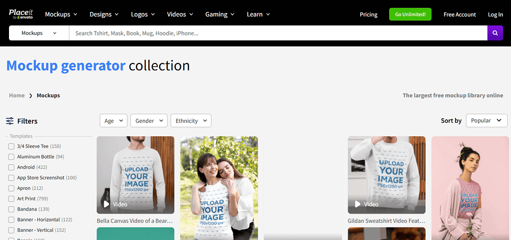Image resolution: width=511 pixels, height=240 pixels.
Task: Enable the 3/4 Sleeve Tee filter
Action: point(11,146)
